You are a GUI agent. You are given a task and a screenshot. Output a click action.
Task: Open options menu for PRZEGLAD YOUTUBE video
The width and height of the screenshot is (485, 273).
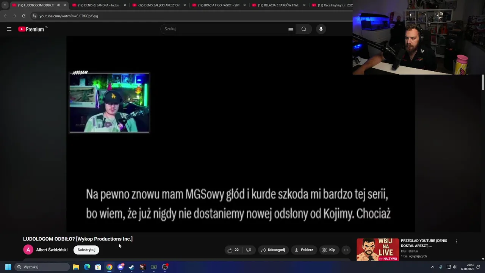click(x=456, y=241)
